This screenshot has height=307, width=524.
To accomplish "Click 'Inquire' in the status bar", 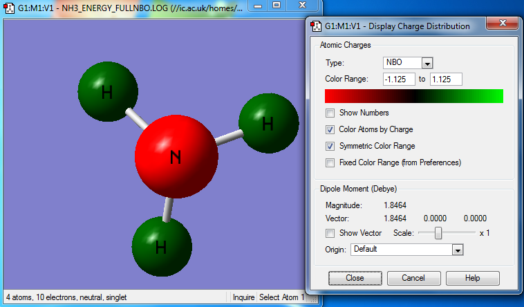I will point(243,297).
